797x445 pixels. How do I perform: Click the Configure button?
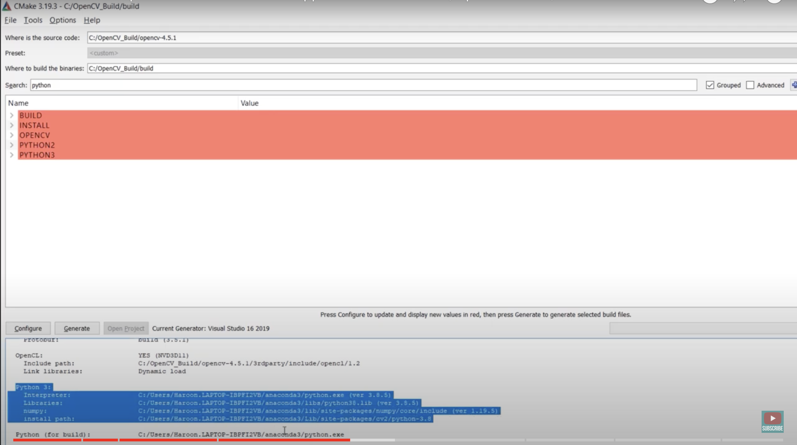pyautogui.click(x=28, y=328)
